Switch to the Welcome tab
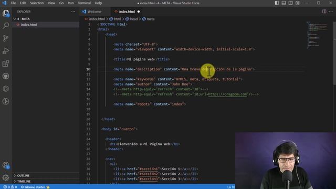The height and width of the screenshot is (189, 336). [x=94, y=12]
